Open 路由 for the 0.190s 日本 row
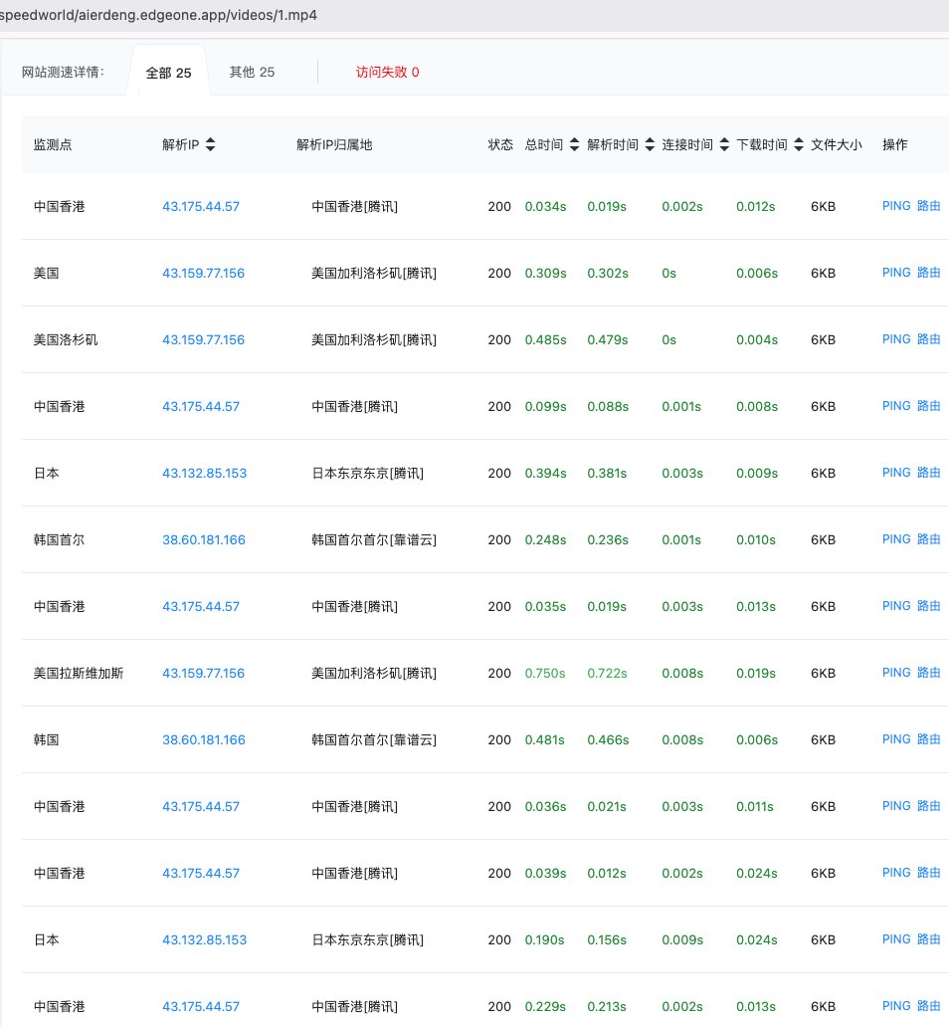Image resolution: width=949 pixels, height=1027 pixels. pyautogui.click(x=929, y=939)
